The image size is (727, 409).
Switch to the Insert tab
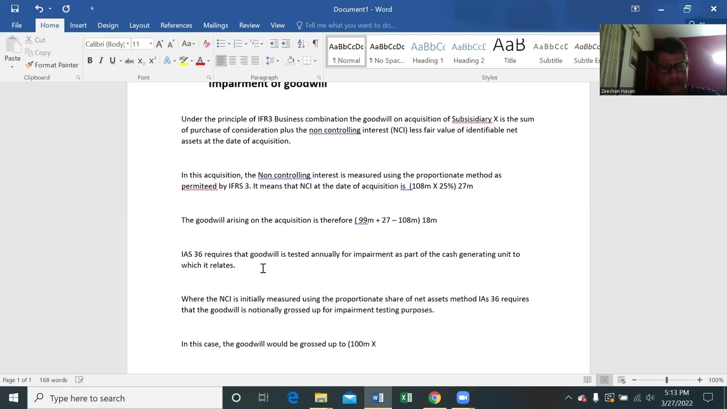pos(78,25)
